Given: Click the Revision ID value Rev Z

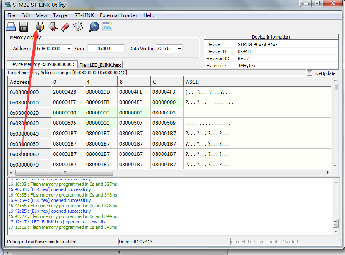Looking at the screenshot, I should point(244,58).
